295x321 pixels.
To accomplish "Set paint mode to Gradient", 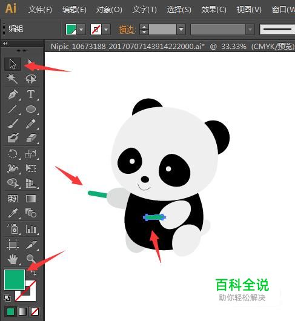I will pyautogui.click(x=22, y=312).
